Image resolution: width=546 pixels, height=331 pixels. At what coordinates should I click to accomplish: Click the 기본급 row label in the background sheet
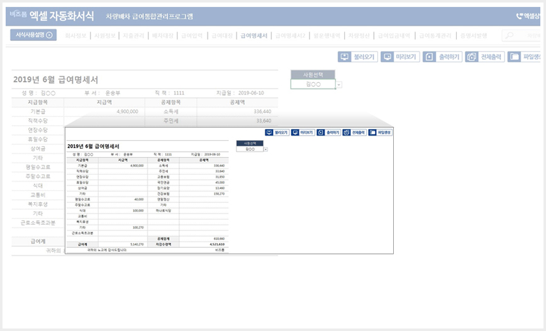pos(38,111)
